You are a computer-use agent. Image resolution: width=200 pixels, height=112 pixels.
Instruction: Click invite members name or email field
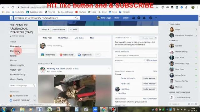click(136, 56)
